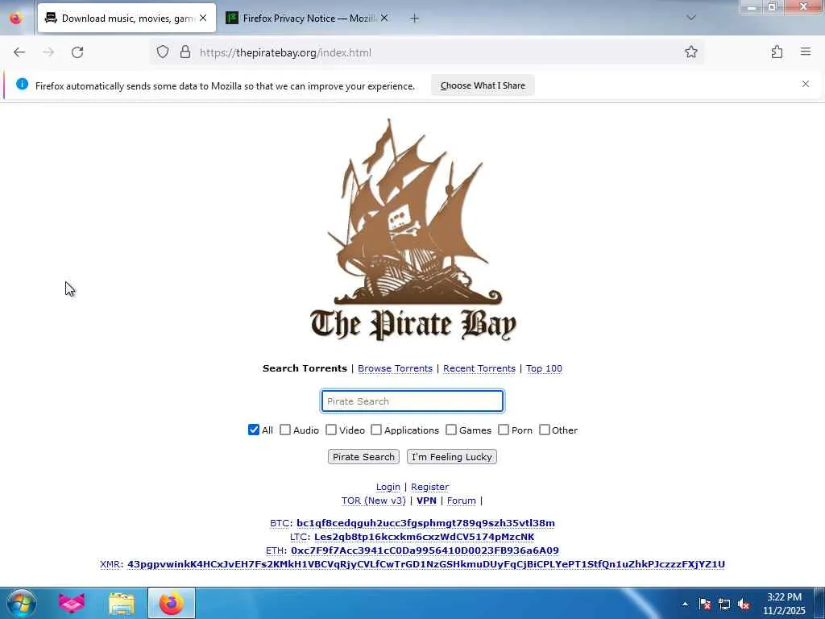825x619 pixels.
Task: Show hidden system tray icons
Action: [685, 604]
